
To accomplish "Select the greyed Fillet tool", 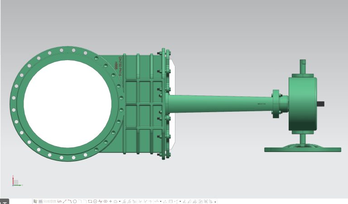I will [80, 201].
